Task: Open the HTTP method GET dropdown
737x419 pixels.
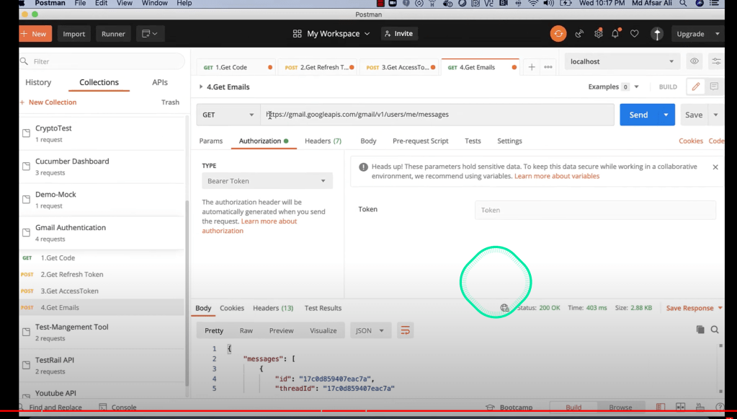Action: point(228,115)
